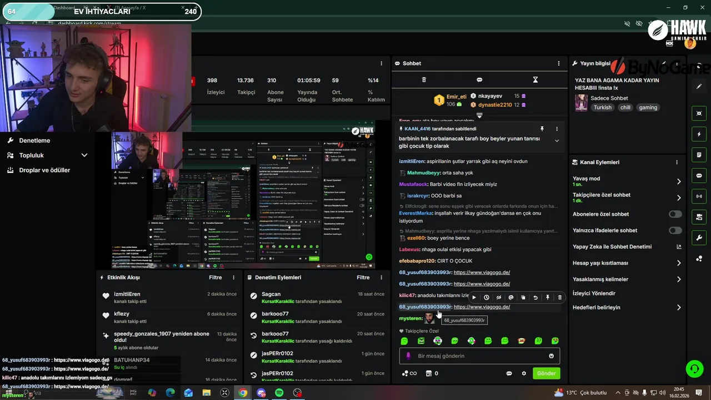Screen dimensions: 711x400
Task: Click the @ mention icon in message toolbar
Action: [x=511, y=298]
